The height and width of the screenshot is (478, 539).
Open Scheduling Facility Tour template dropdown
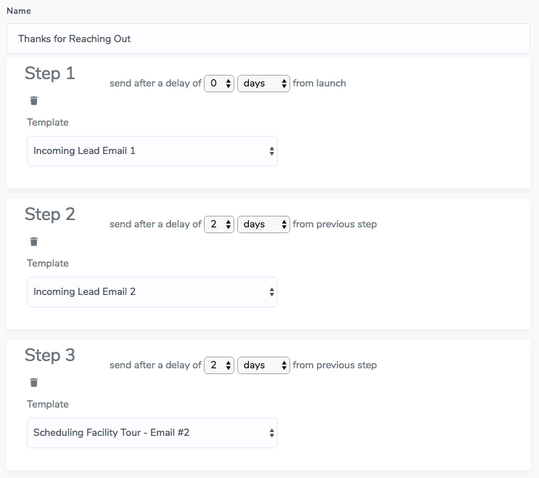[x=152, y=433]
